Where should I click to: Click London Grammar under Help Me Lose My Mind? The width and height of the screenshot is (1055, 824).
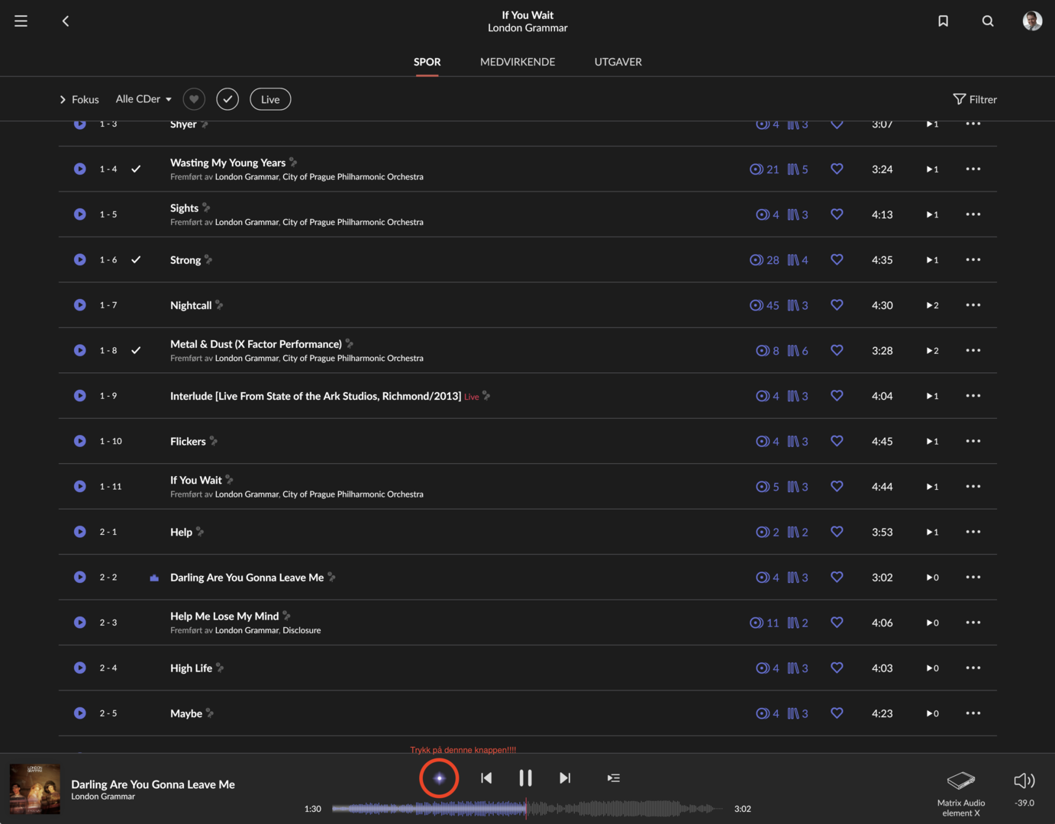247,631
